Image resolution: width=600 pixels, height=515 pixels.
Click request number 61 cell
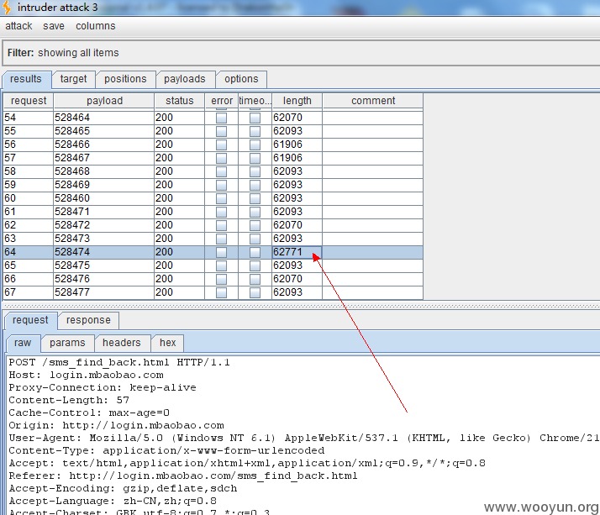click(29, 212)
